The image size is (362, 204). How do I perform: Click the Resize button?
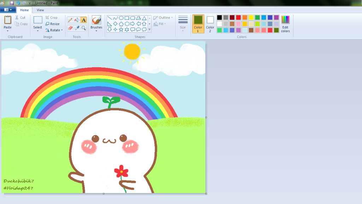point(52,24)
